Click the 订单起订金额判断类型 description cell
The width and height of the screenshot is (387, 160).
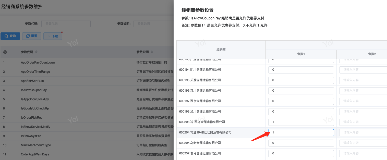tap(152, 145)
